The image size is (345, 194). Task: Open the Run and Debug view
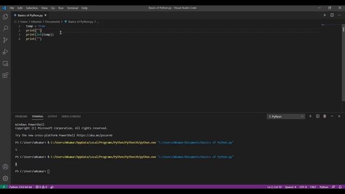pyautogui.click(x=5, y=52)
